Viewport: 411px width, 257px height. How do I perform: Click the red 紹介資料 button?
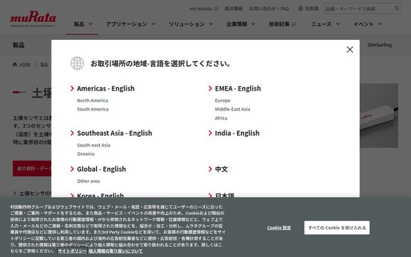[32, 168]
